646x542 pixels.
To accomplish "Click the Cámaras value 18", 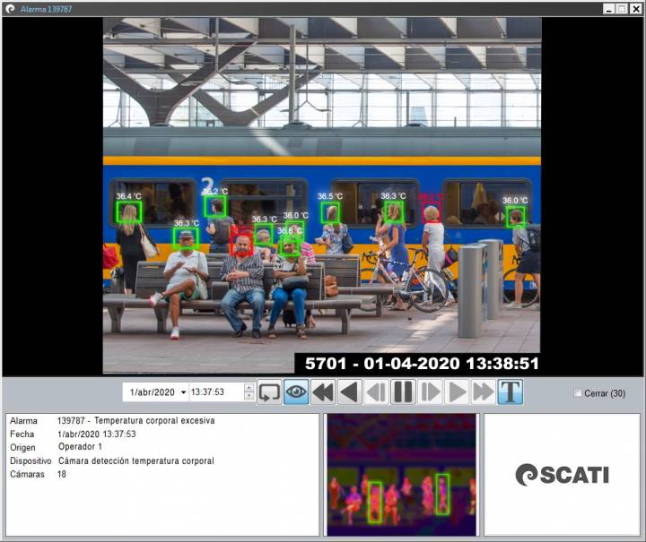I will [62, 474].
